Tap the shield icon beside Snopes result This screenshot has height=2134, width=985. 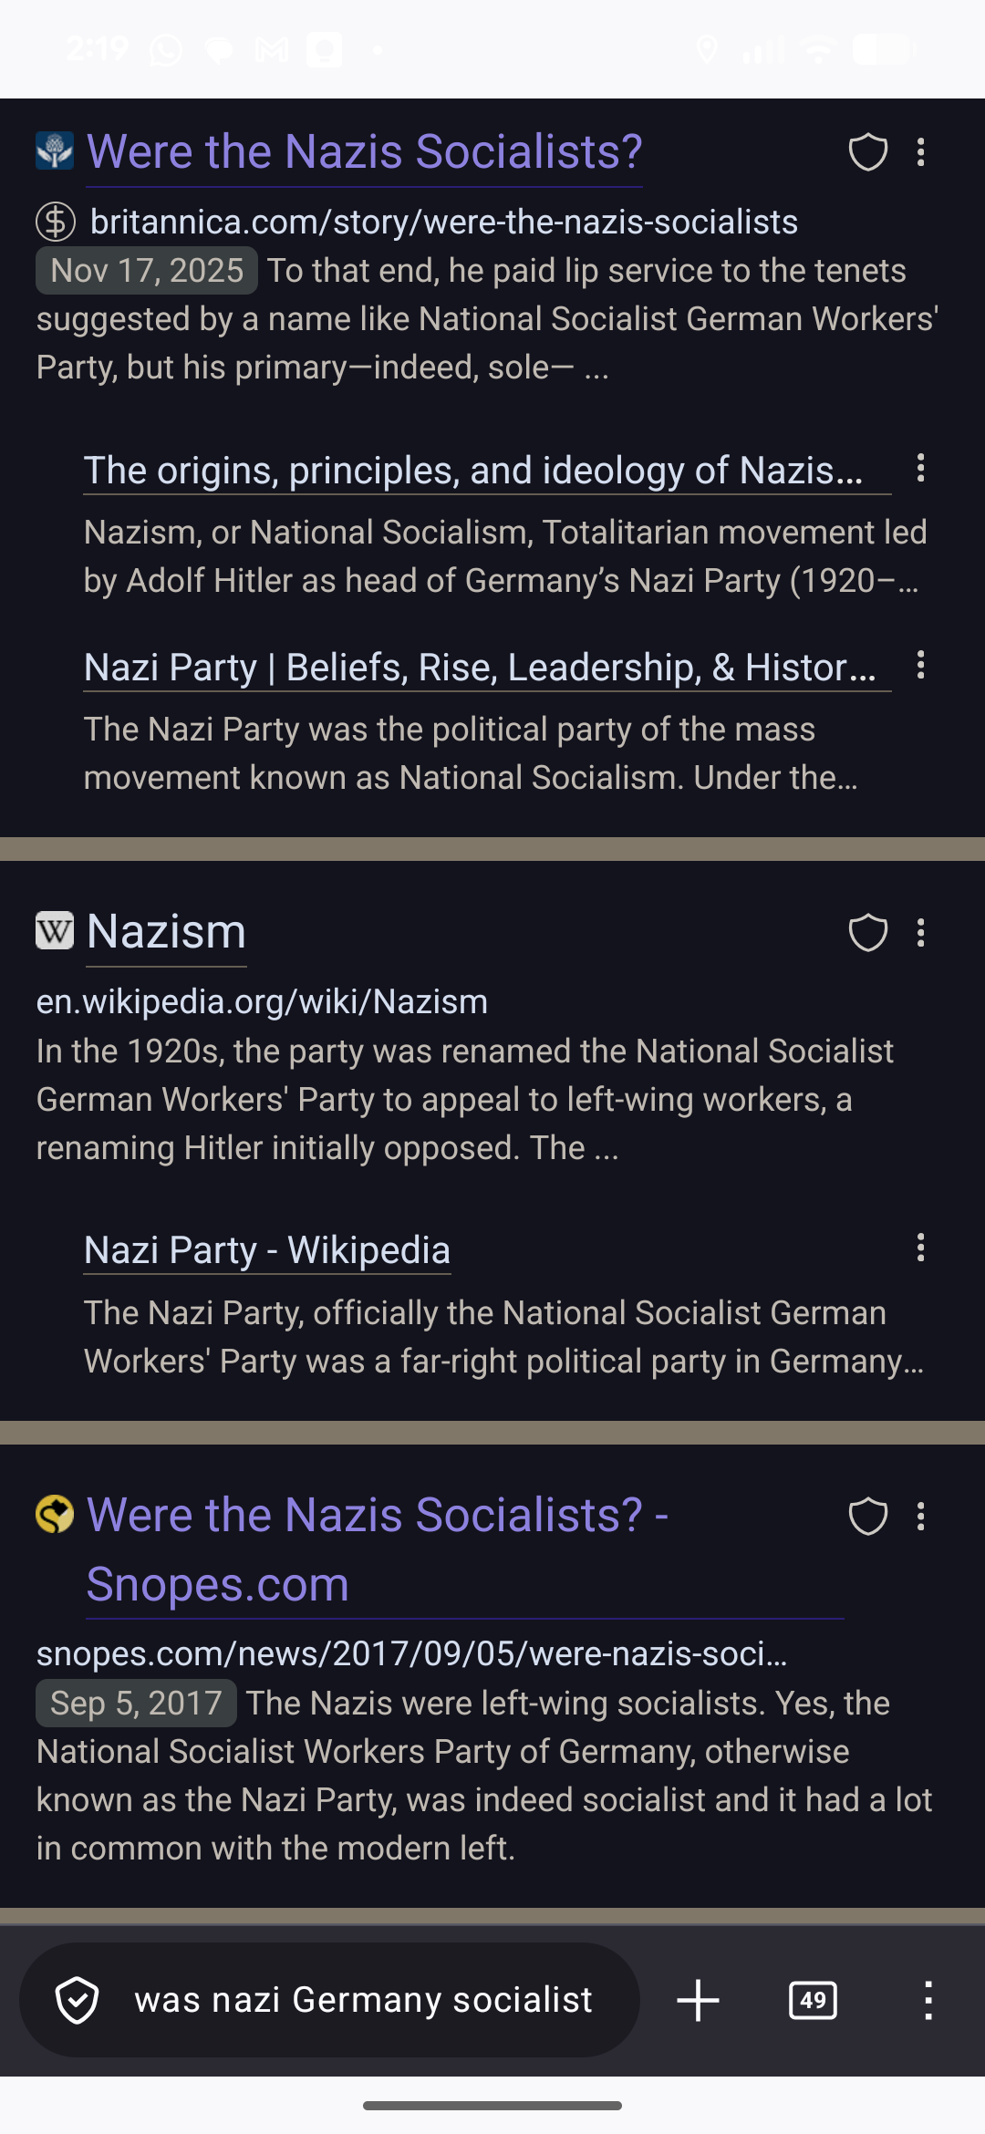pos(867,1517)
